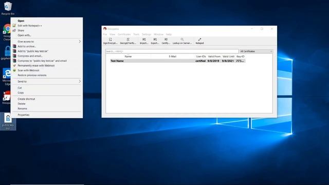Select the Kleopatra desktop shortcut
The image size is (329, 185).
pyautogui.click(x=6, y=98)
